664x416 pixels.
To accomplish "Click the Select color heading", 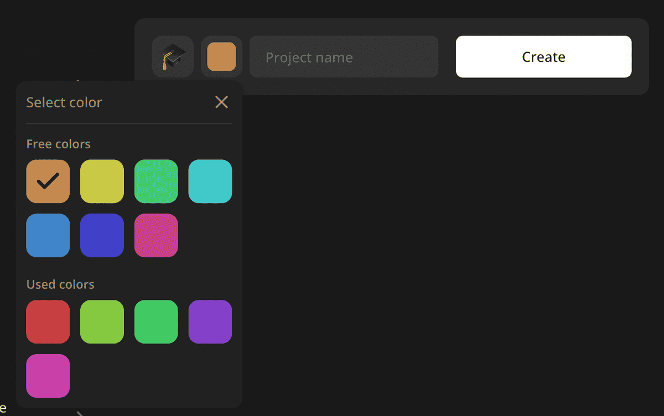I will coord(64,102).
